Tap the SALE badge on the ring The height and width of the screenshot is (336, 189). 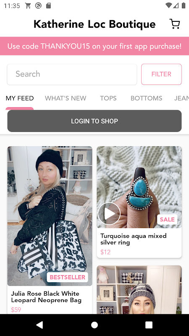click(167, 219)
